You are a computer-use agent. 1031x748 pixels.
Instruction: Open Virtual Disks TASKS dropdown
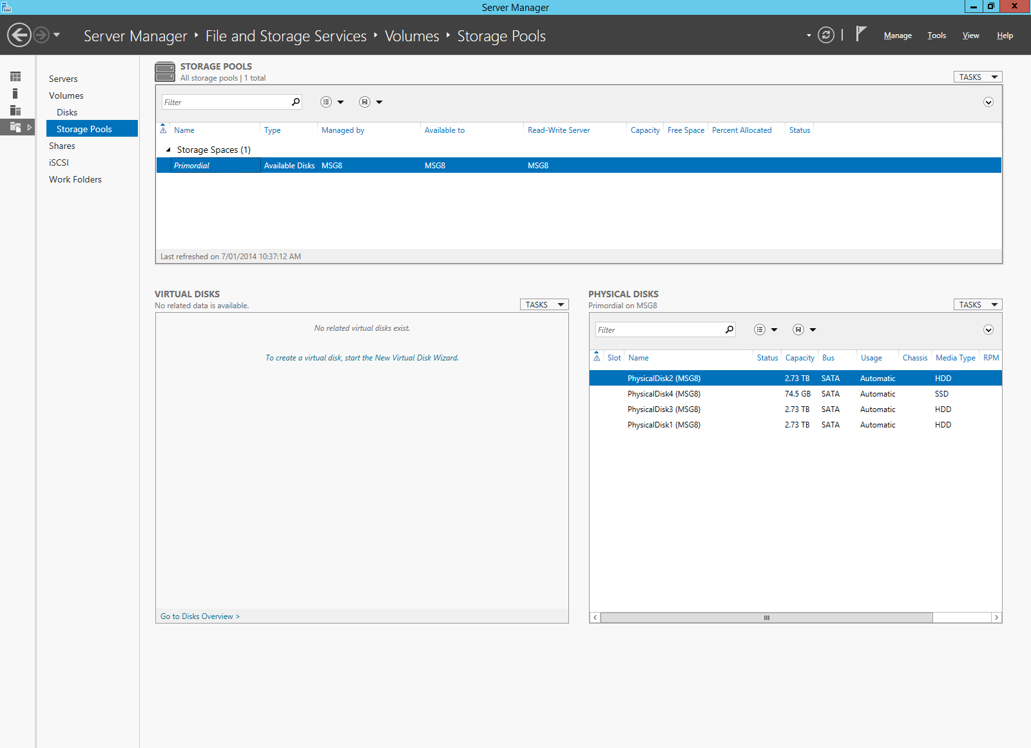544,304
